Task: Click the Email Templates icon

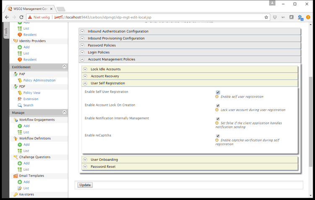Action: 16,176
